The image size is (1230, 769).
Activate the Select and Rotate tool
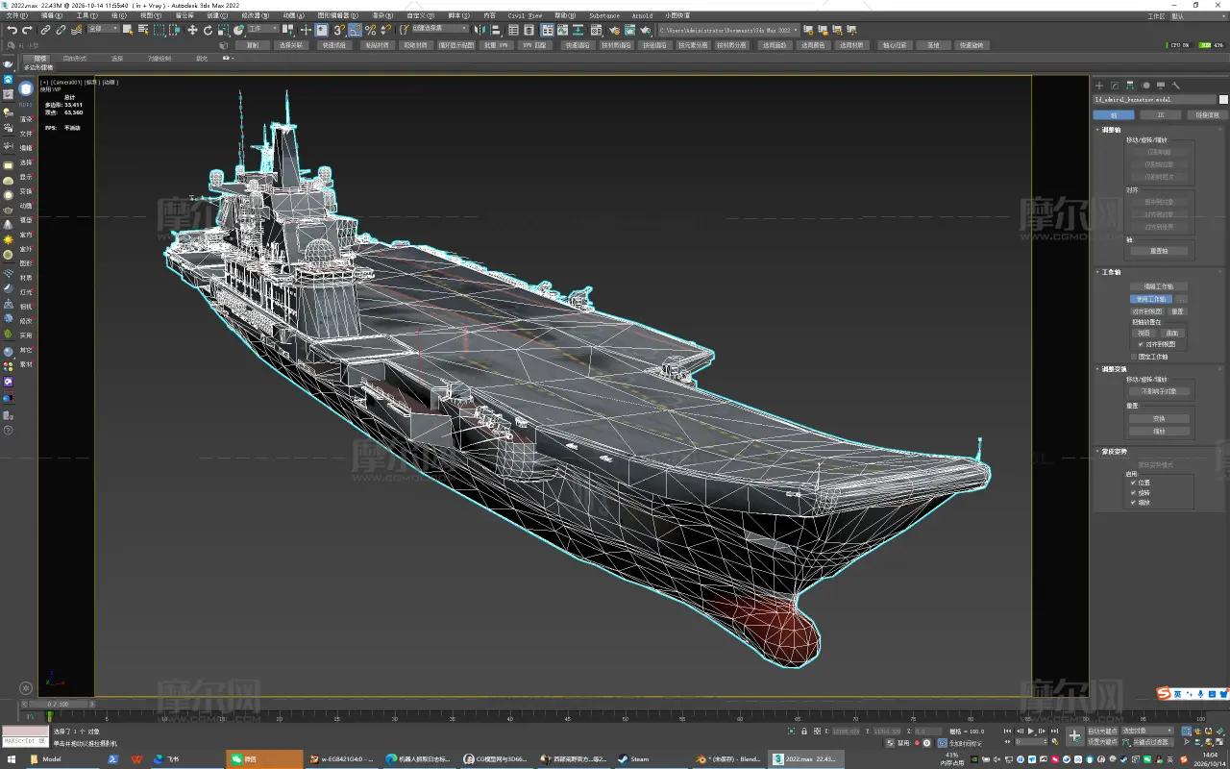point(208,30)
